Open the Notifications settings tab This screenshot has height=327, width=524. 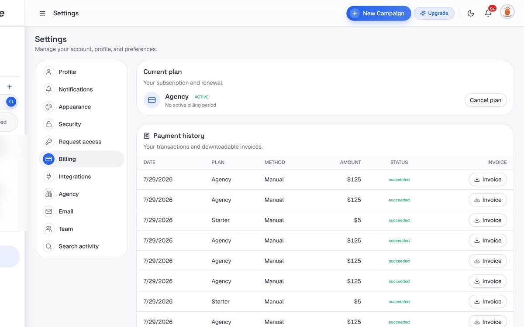[x=82, y=89]
